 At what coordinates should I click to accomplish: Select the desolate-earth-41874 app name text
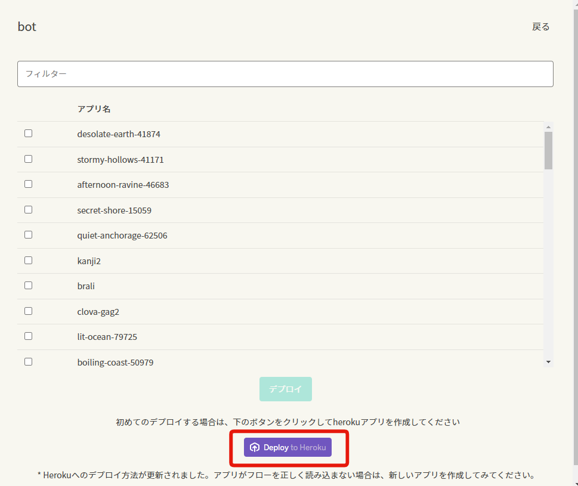pos(118,134)
